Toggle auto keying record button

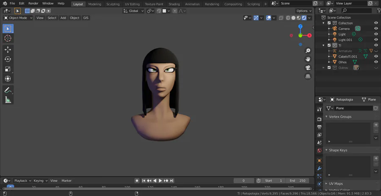pyautogui.click(x=137, y=181)
